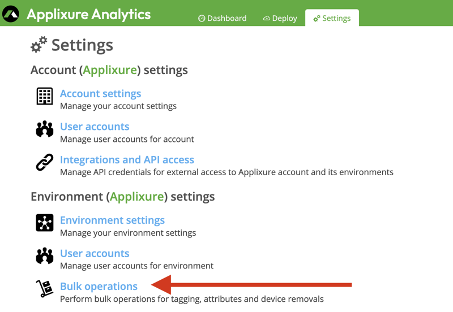Open Integrations and API access
Image resolution: width=453 pixels, height=312 pixels.
127,160
